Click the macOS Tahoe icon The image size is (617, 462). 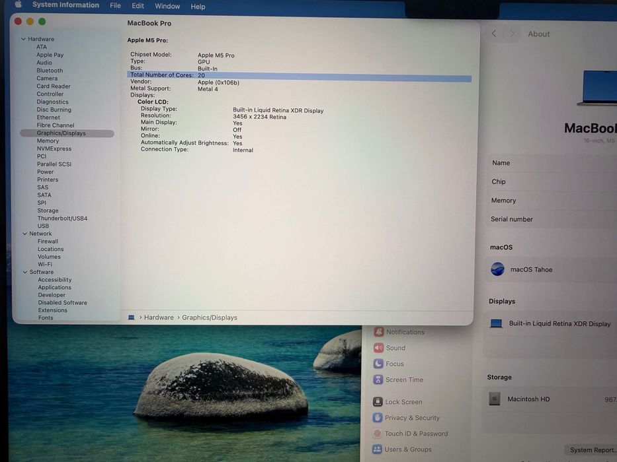[x=497, y=269]
